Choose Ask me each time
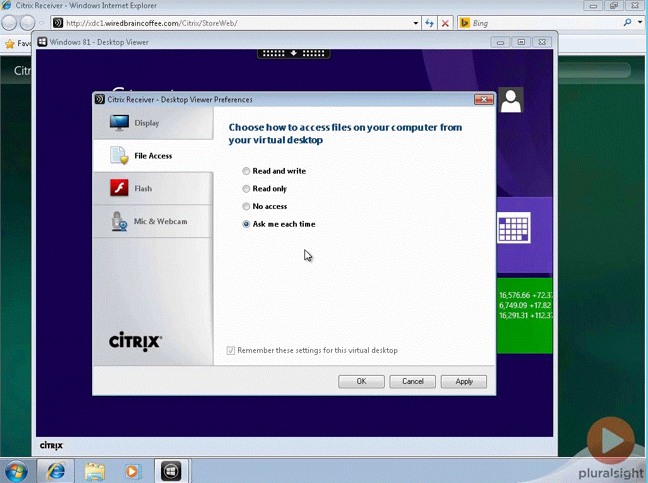The width and height of the screenshot is (648, 483). coord(246,224)
